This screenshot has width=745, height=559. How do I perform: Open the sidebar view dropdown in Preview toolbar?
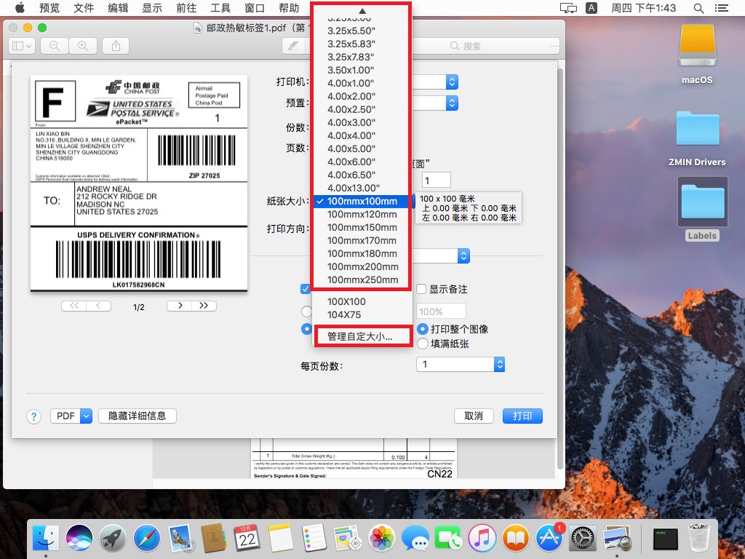[x=22, y=46]
